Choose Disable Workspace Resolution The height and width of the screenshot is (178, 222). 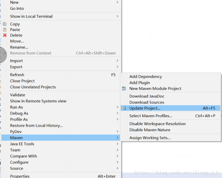(x=171, y=124)
